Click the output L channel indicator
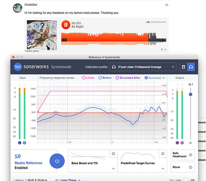Screen dimensions: 206x181 click(x=177, y=143)
